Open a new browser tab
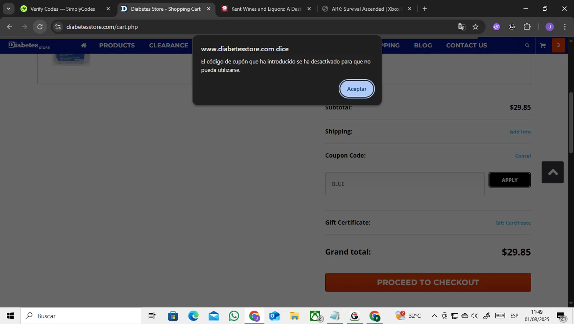This screenshot has height=324, width=574. [424, 9]
